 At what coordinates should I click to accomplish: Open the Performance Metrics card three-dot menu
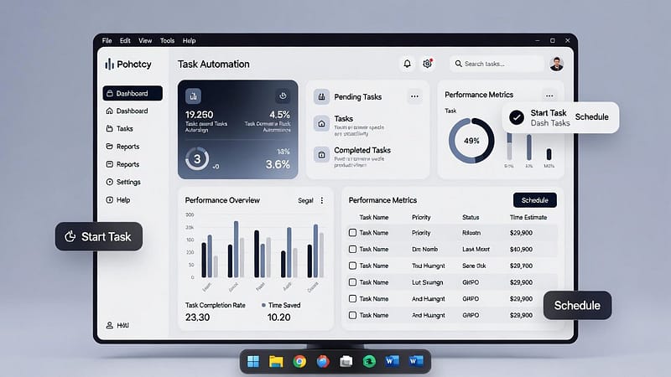pos(549,96)
